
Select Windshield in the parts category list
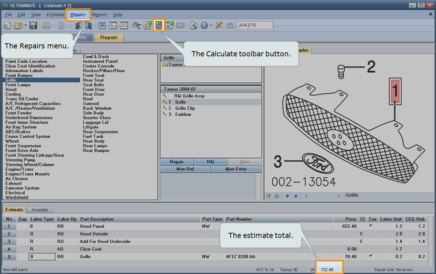(16, 197)
